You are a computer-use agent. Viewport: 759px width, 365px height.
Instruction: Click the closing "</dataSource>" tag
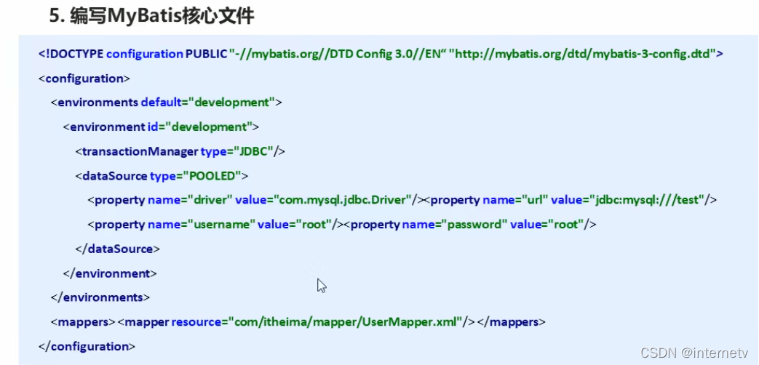click(118, 249)
